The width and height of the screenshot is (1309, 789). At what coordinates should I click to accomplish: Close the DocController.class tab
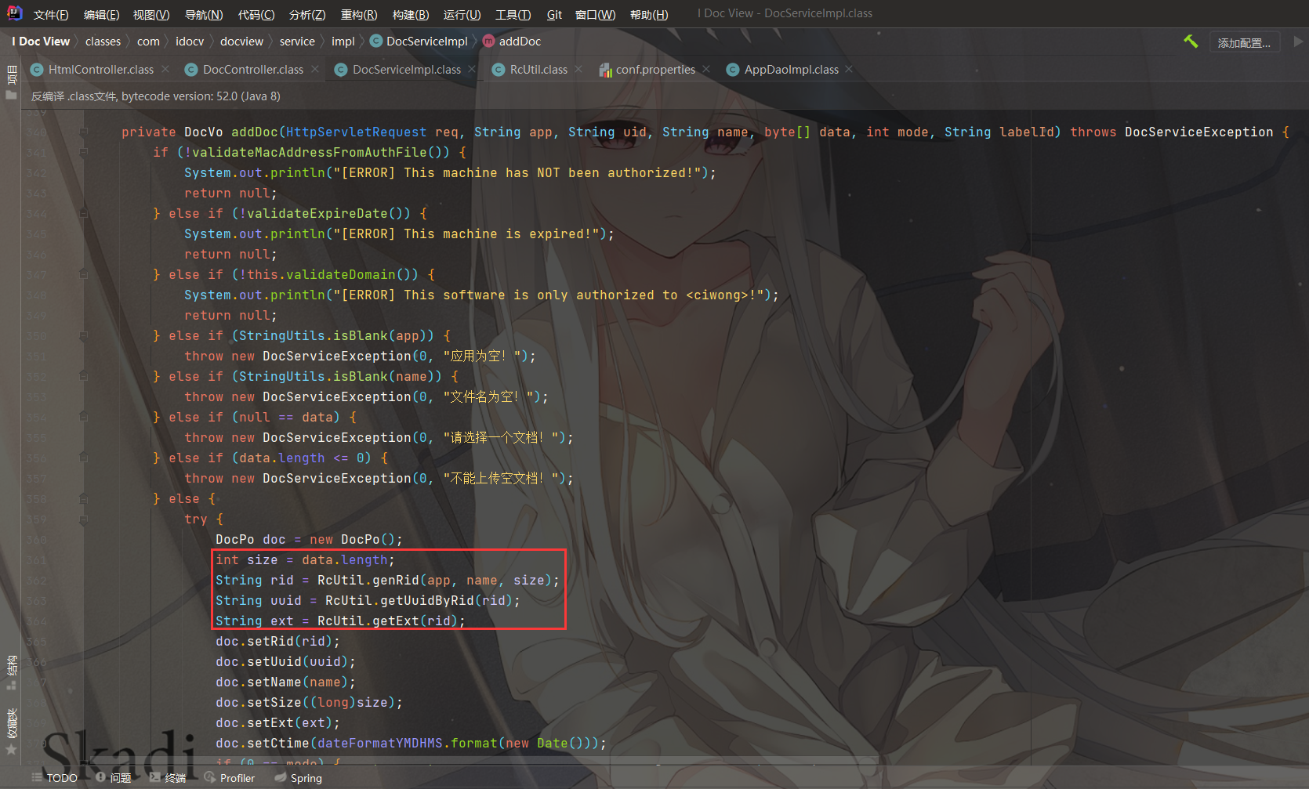tap(315, 69)
